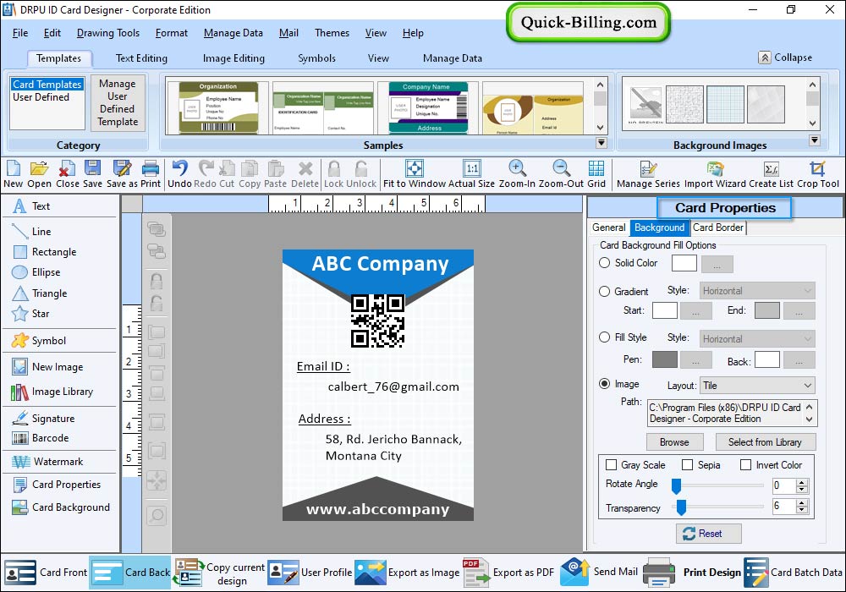Expand the Background Images gallery arrow
The height and width of the screenshot is (592, 846).
814,140
